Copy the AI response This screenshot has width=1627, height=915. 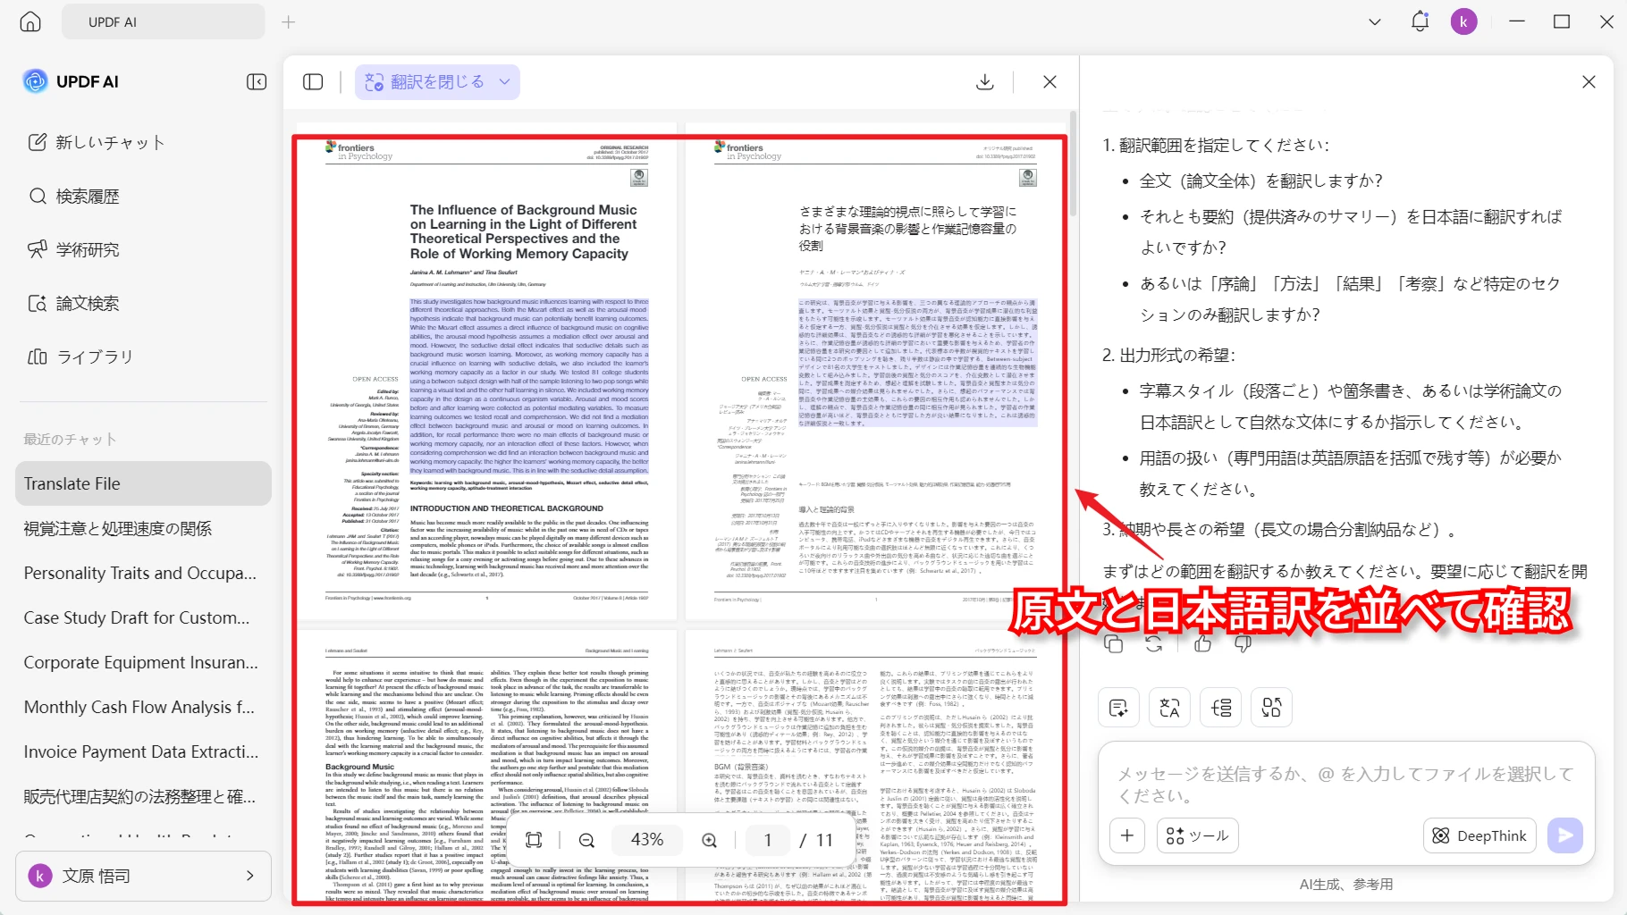point(1114,643)
